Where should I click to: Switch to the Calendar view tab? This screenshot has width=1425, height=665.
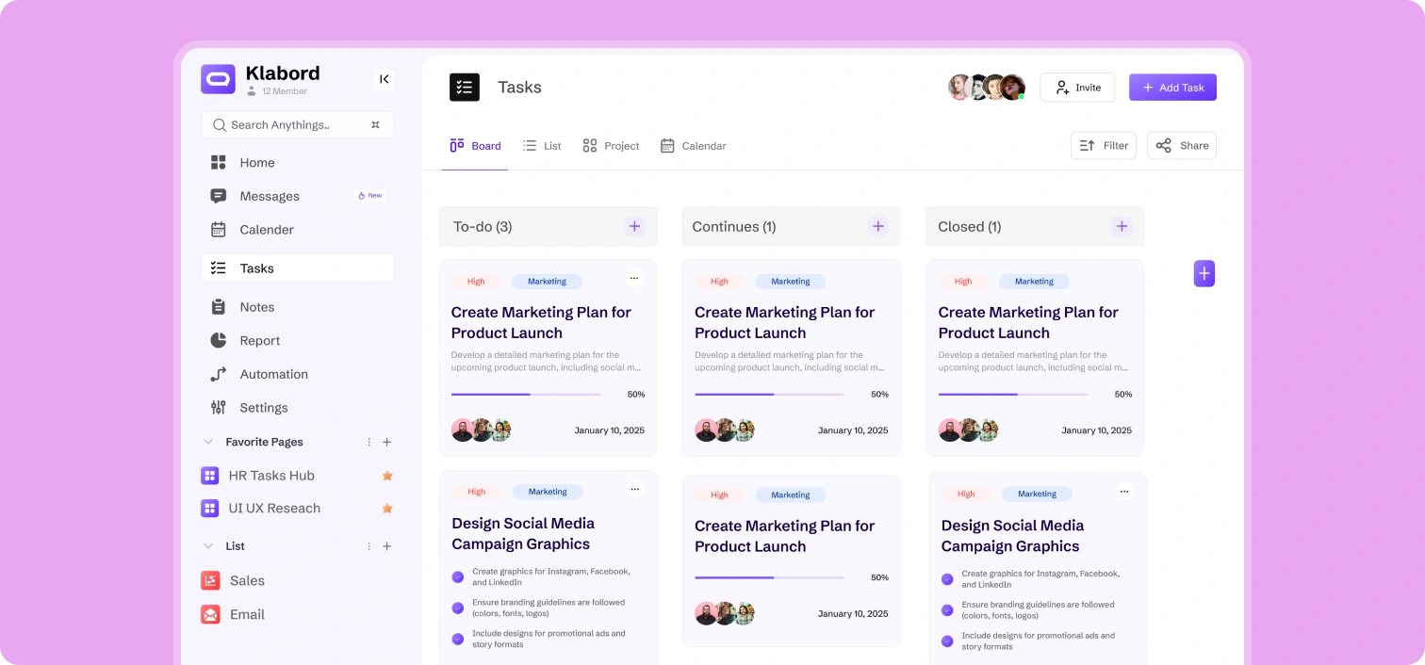click(x=694, y=145)
